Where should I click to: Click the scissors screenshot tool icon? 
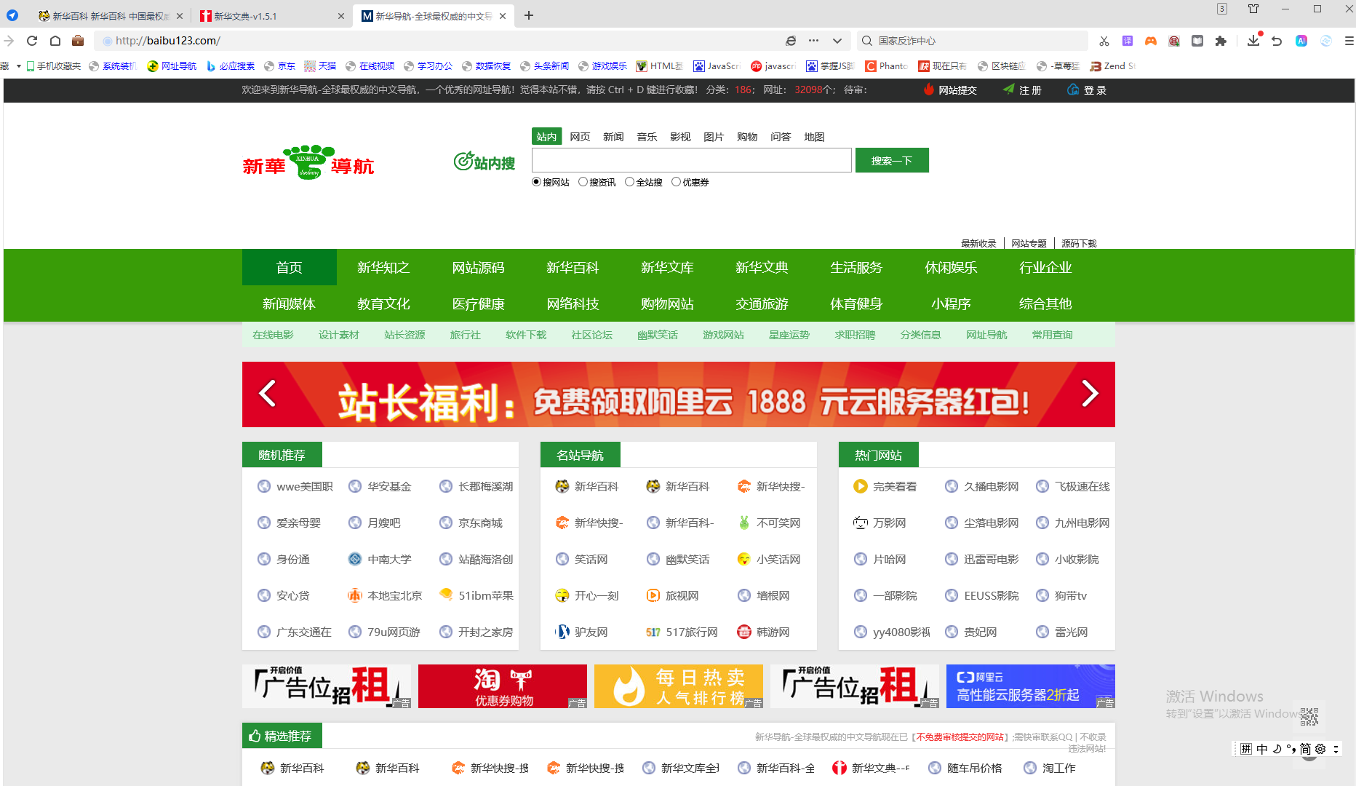pyautogui.click(x=1104, y=41)
